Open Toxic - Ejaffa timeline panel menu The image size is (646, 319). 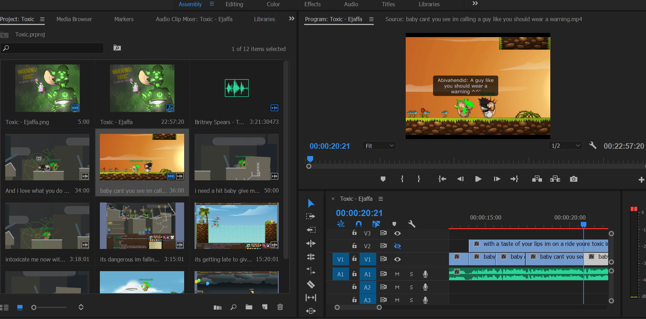click(381, 199)
